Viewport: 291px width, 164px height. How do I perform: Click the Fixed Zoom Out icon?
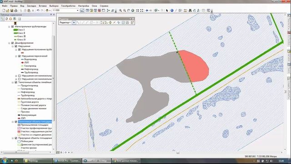click(x=142, y=10)
